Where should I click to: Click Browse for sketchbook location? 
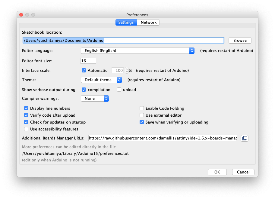[240, 40]
